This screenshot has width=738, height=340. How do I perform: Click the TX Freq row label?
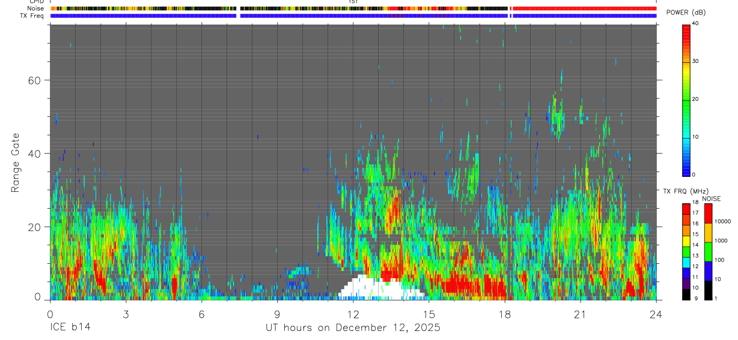32,16
